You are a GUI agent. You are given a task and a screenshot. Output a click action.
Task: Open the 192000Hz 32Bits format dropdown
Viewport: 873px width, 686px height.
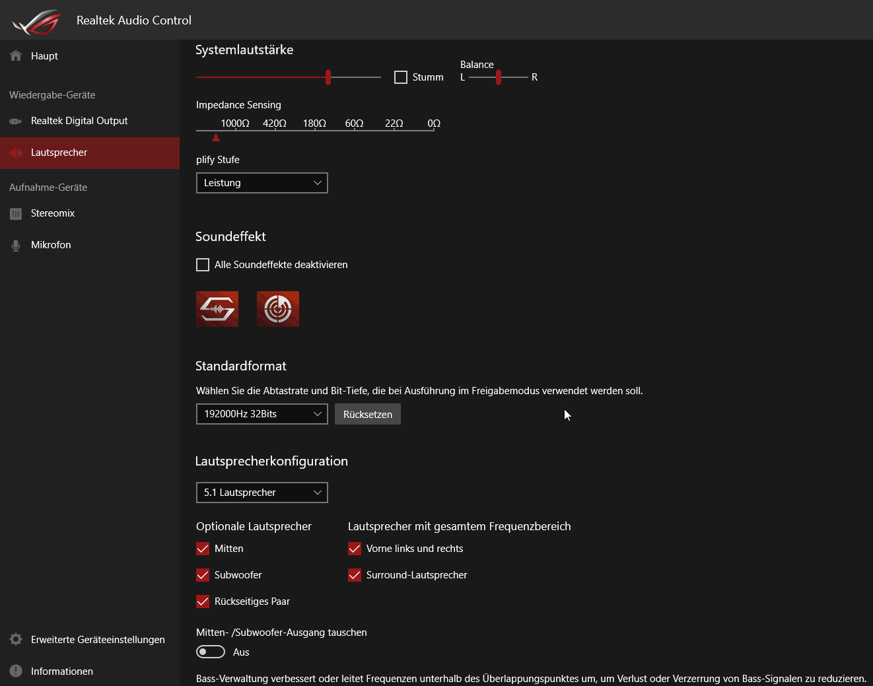pos(262,414)
